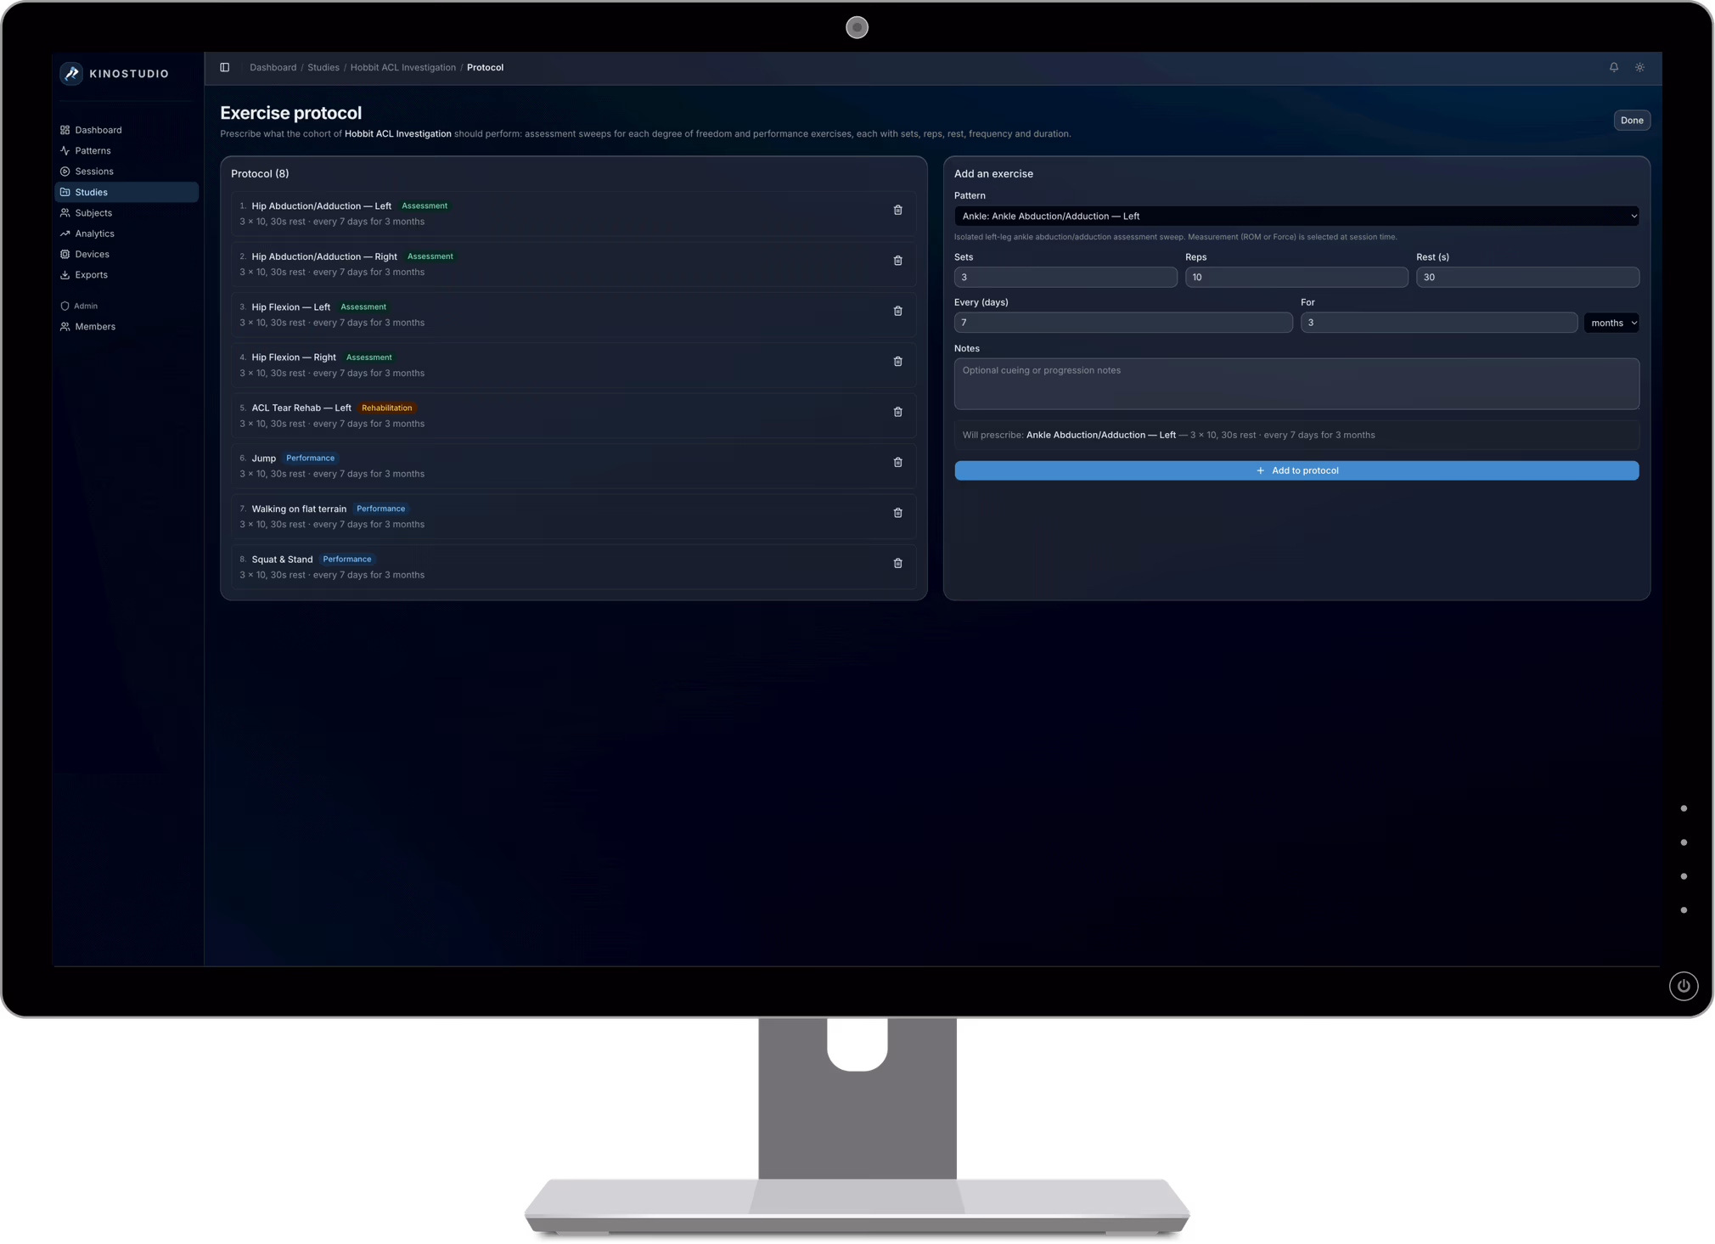Delete ACL Tear Rehab — Left exercise
Image resolution: width=1715 pixels, height=1244 pixels.
point(897,412)
